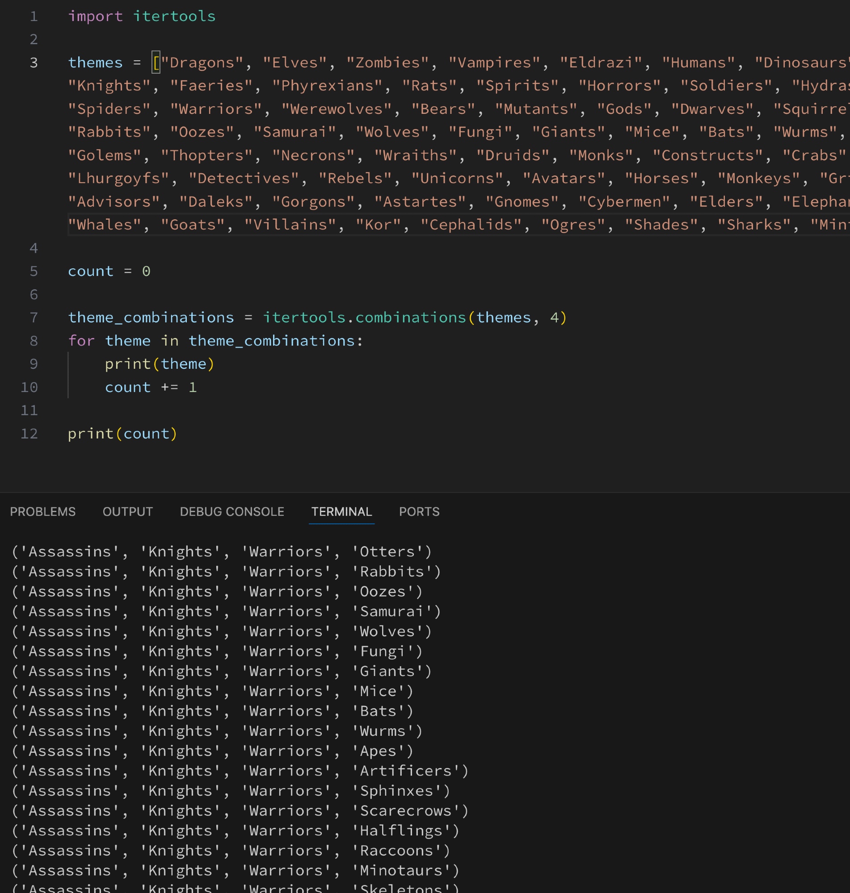
Task: Click line number 12 in the gutter
Action: pyautogui.click(x=29, y=434)
